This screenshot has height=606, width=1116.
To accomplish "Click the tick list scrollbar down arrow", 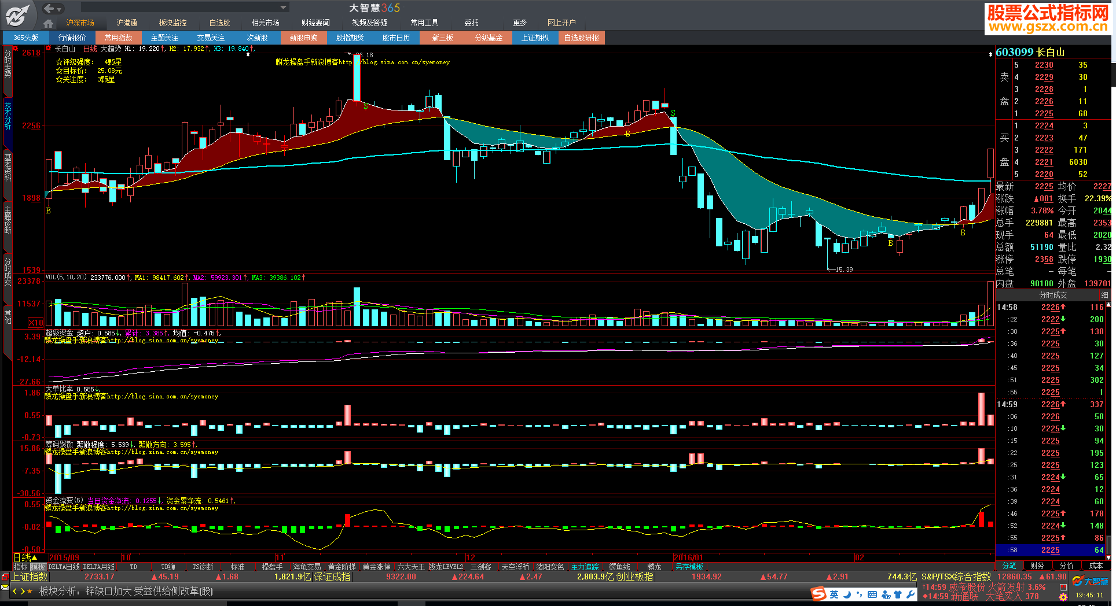I will [1109, 557].
